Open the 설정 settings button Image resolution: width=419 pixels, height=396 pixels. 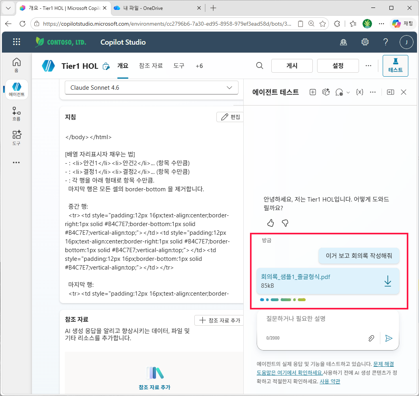pyautogui.click(x=338, y=66)
